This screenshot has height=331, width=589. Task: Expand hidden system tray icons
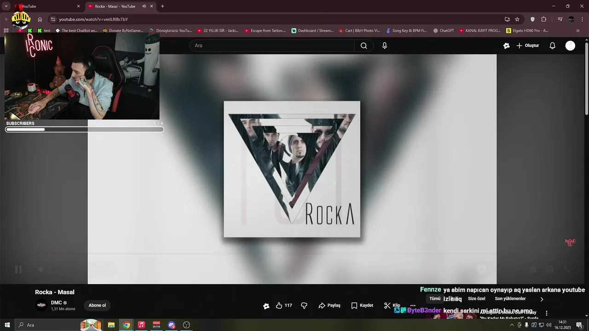coord(512,325)
